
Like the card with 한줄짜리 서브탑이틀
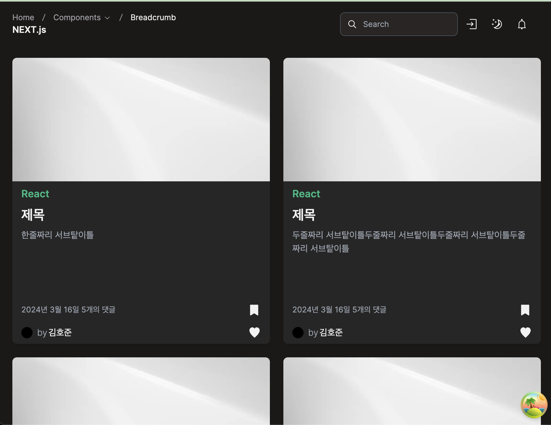(254, 332)
